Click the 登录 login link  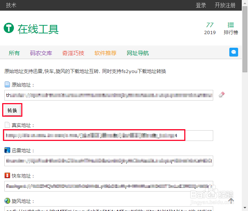coord(201,5)
